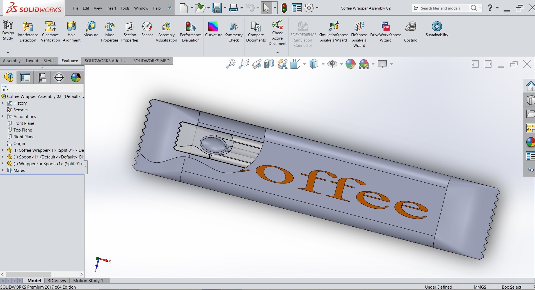Open Compare Documents
Viewport: 535px width, 290px height.
pyautogui.click(x=256, y=32)
